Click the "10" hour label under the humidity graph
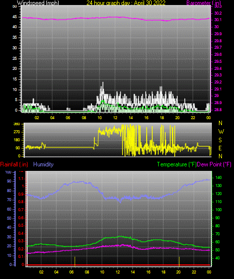Screen dimensions: 234x279 tap(102, 272)
